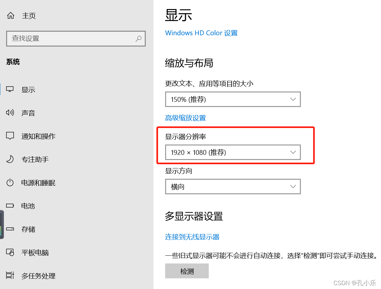Open the 显示方向 orientation dropdown
Image resolution: width=381 pixels, height=289 pixels.
click(233, 187)
